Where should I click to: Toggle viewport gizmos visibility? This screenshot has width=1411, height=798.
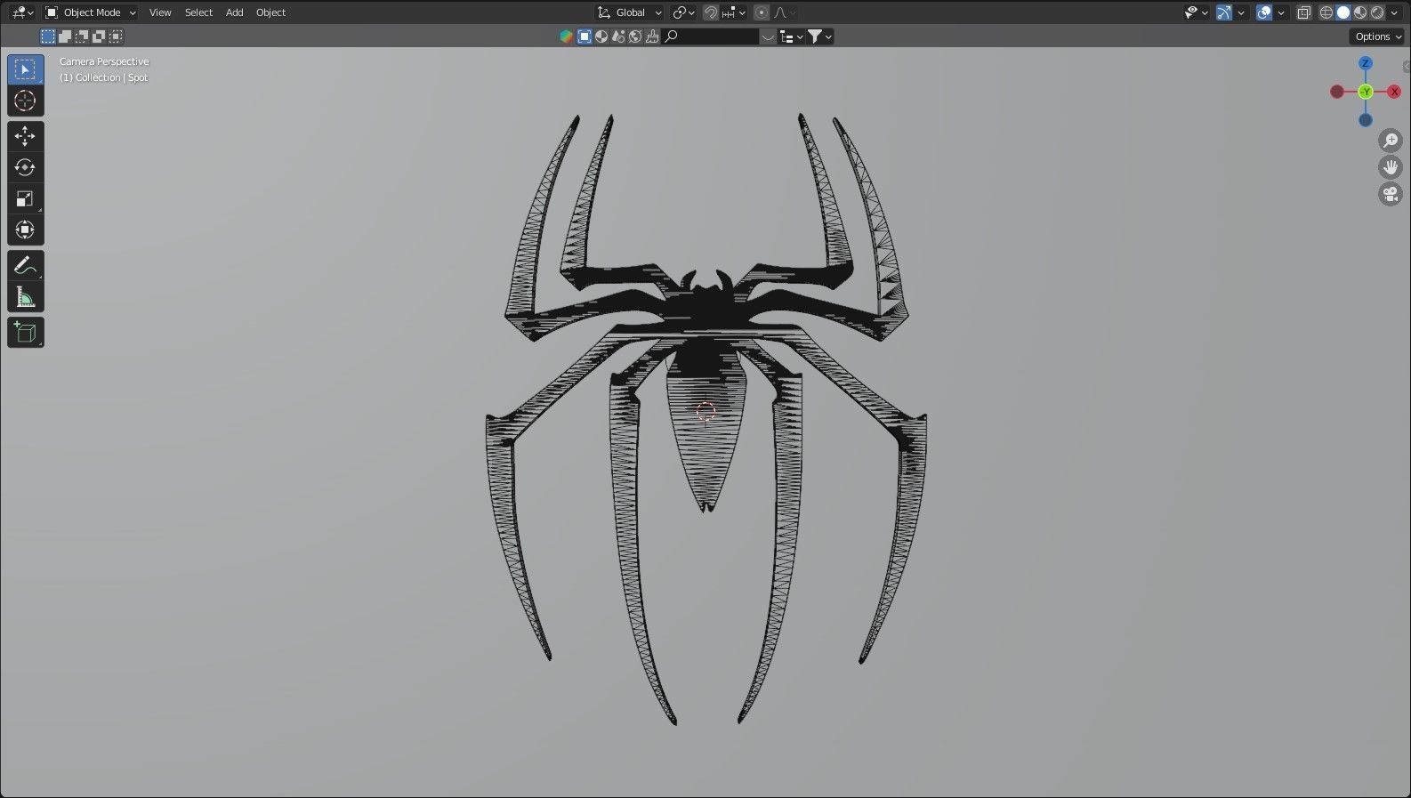1224,12
